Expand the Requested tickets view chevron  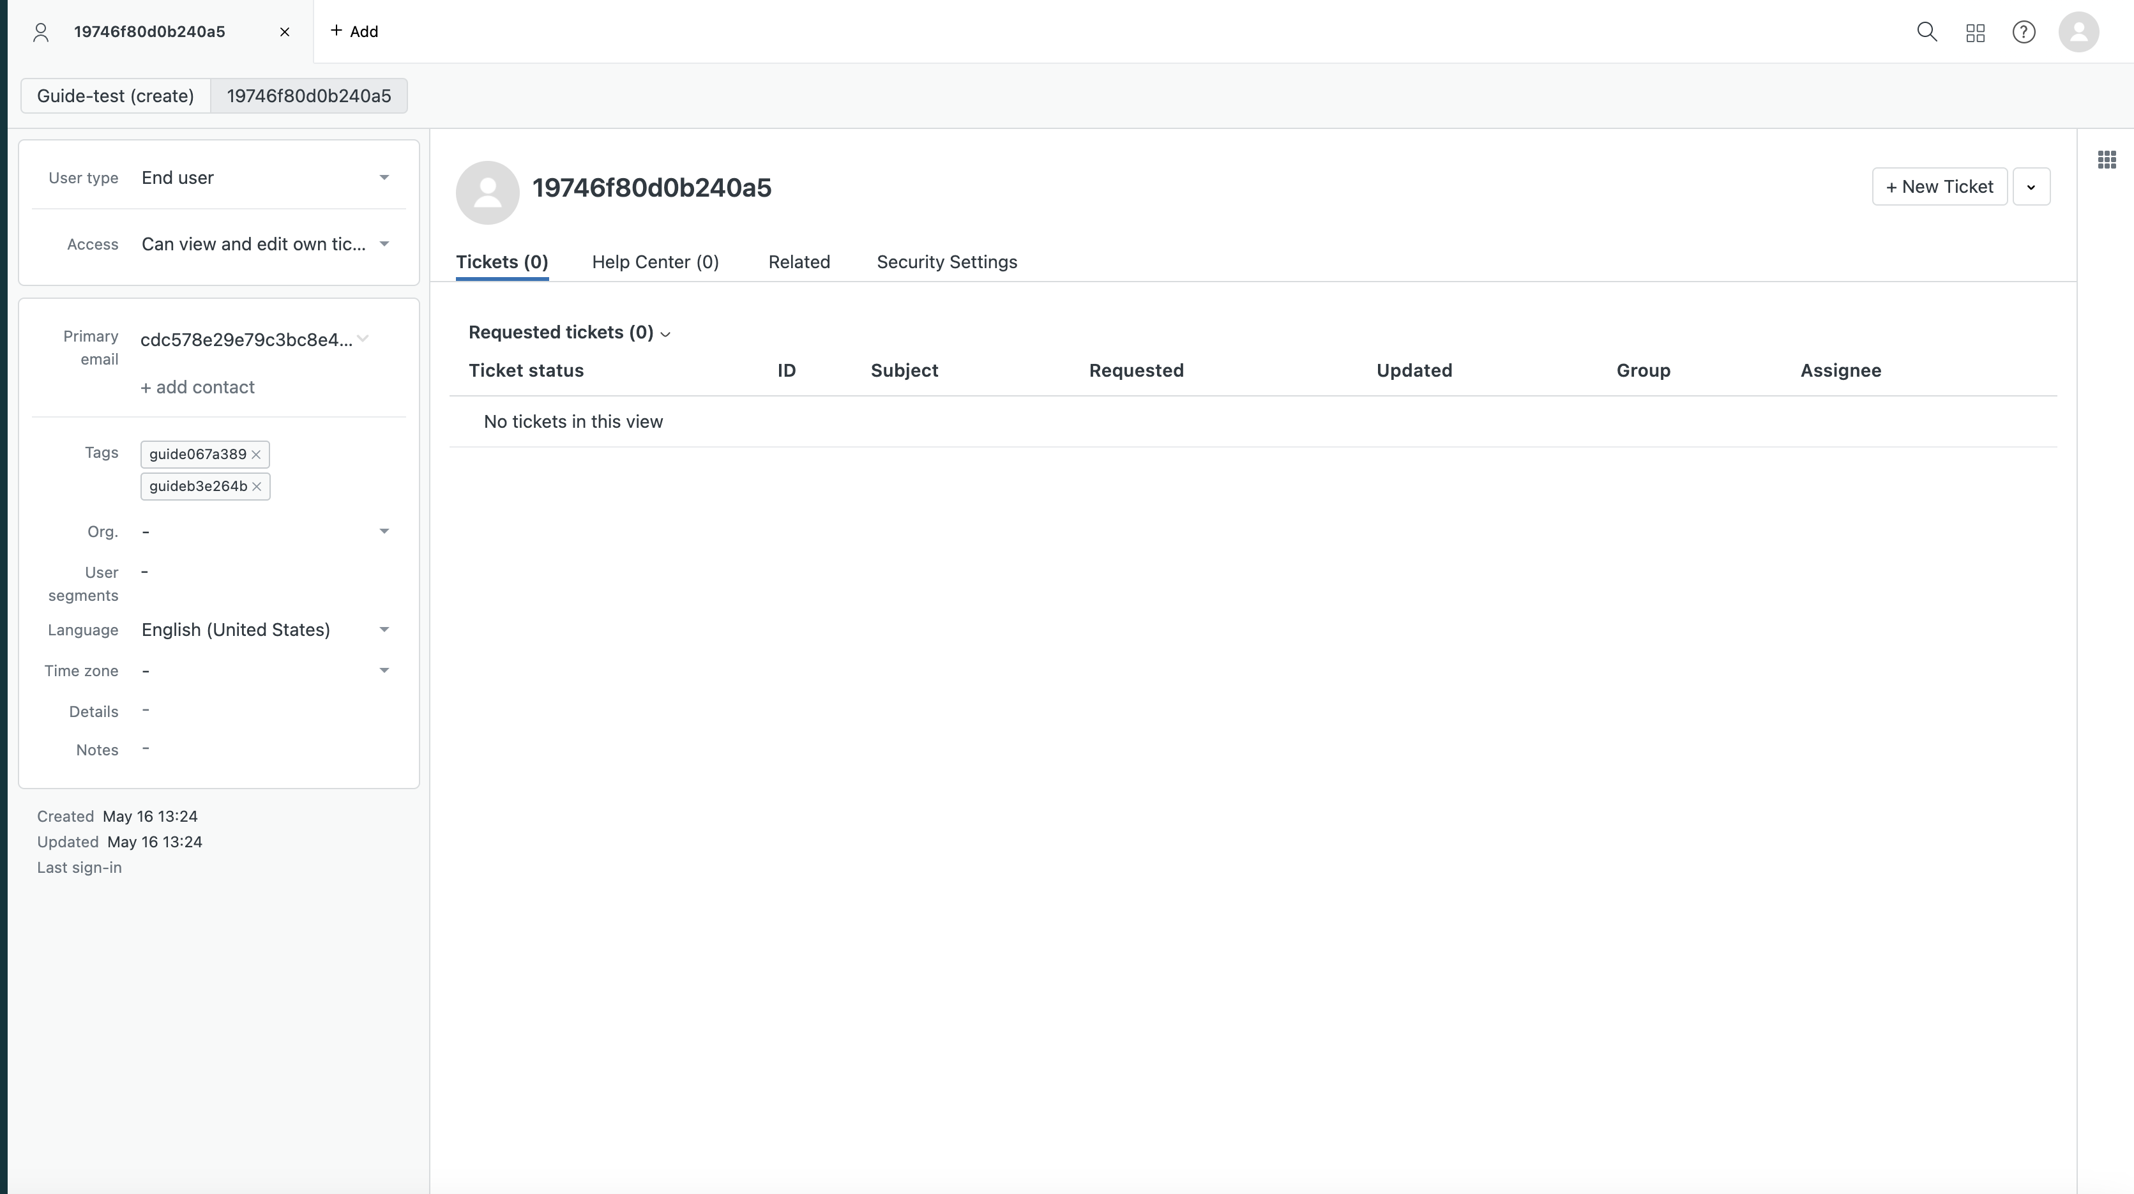(665, 334)
